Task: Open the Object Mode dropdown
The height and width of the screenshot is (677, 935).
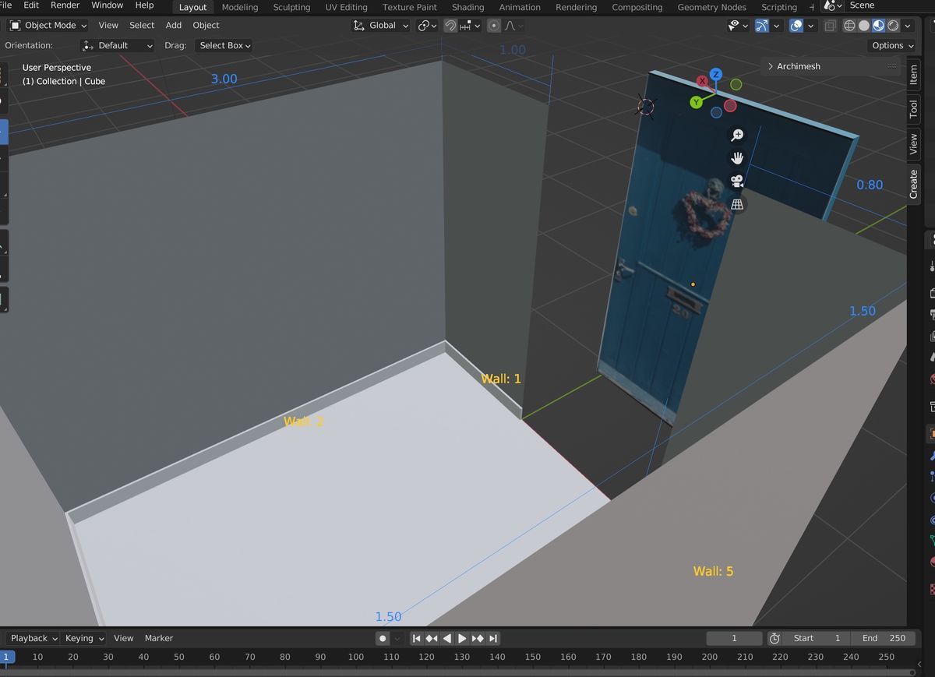Action: 48,26
